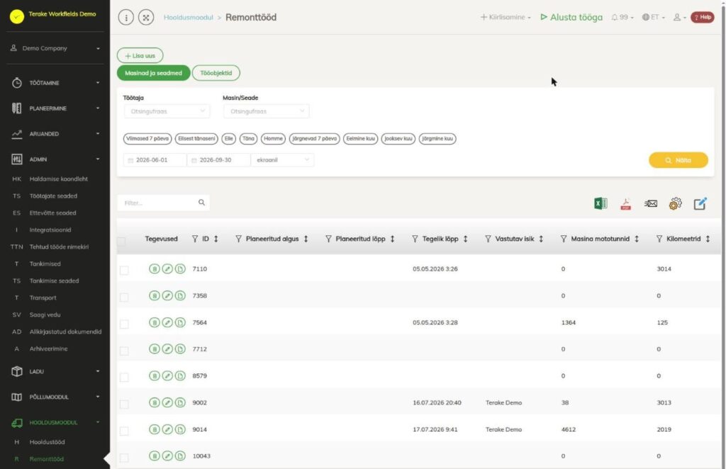
Task: Click the filter funnel on Tegelik lõpp column
Action: click(x=415, y=239)
